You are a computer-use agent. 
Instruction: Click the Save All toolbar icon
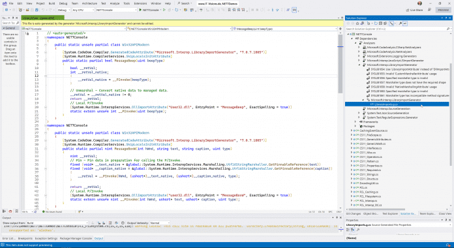[x=37, y=10]
